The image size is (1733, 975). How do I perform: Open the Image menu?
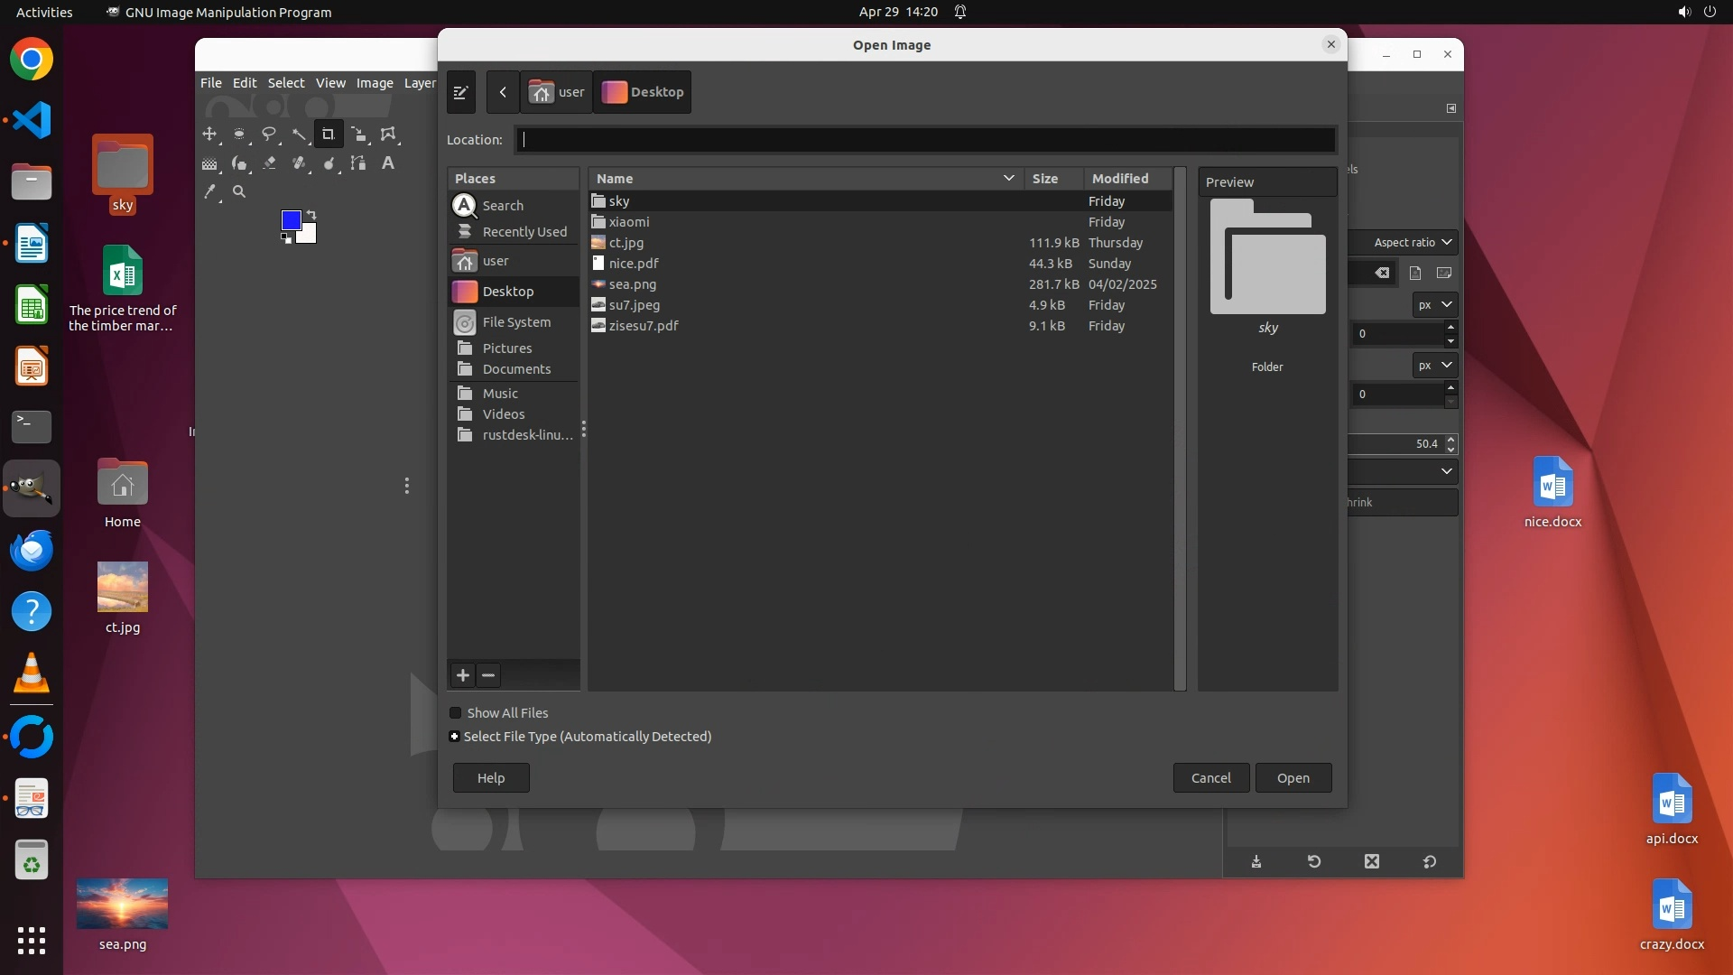(x=375, y=83)
